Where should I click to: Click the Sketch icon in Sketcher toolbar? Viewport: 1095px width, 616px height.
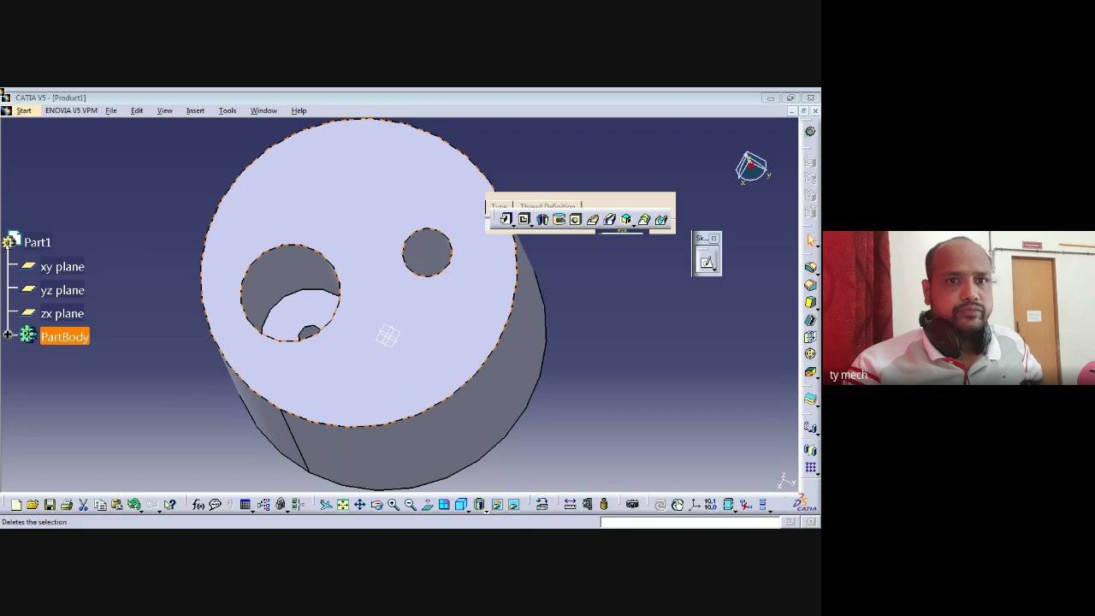707,263
